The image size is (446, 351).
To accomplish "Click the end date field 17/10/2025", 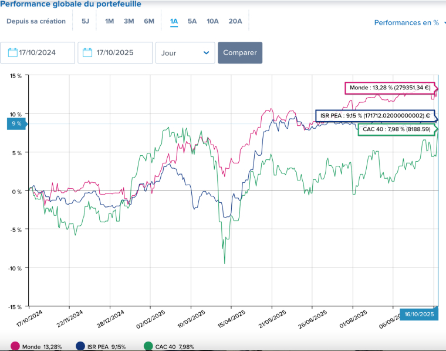I will (120, 52).
